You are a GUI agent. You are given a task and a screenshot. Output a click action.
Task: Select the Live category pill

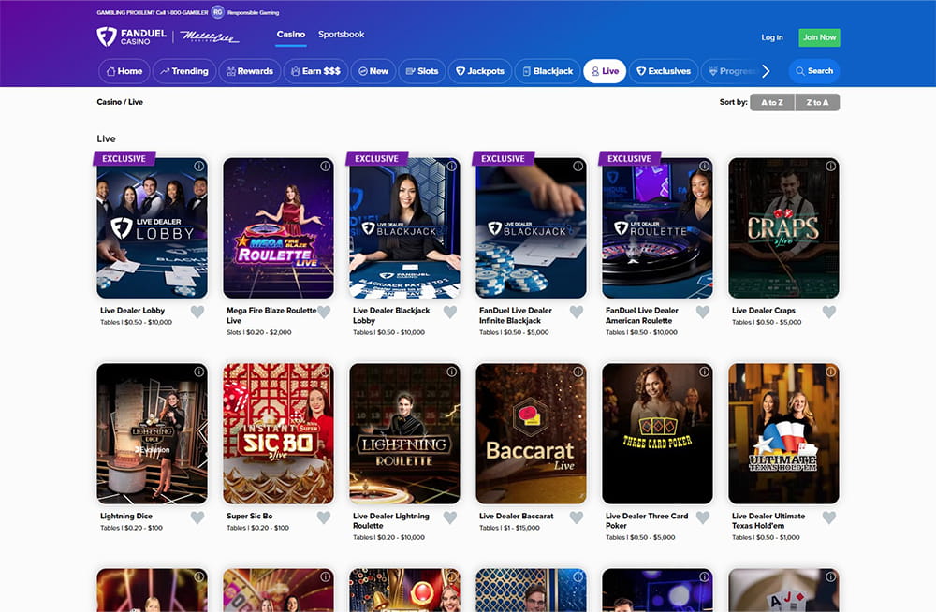605,71
